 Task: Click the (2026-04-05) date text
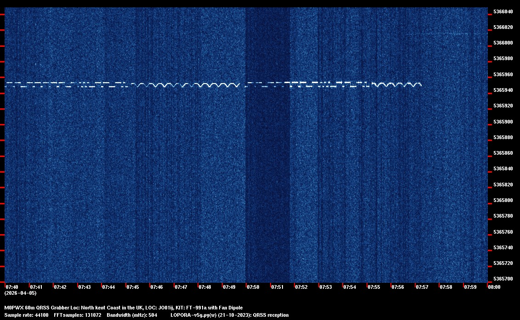pos(20,293)
